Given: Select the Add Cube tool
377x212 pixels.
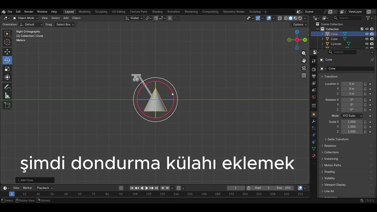Looking at the screenshot, I should [7, 105].
